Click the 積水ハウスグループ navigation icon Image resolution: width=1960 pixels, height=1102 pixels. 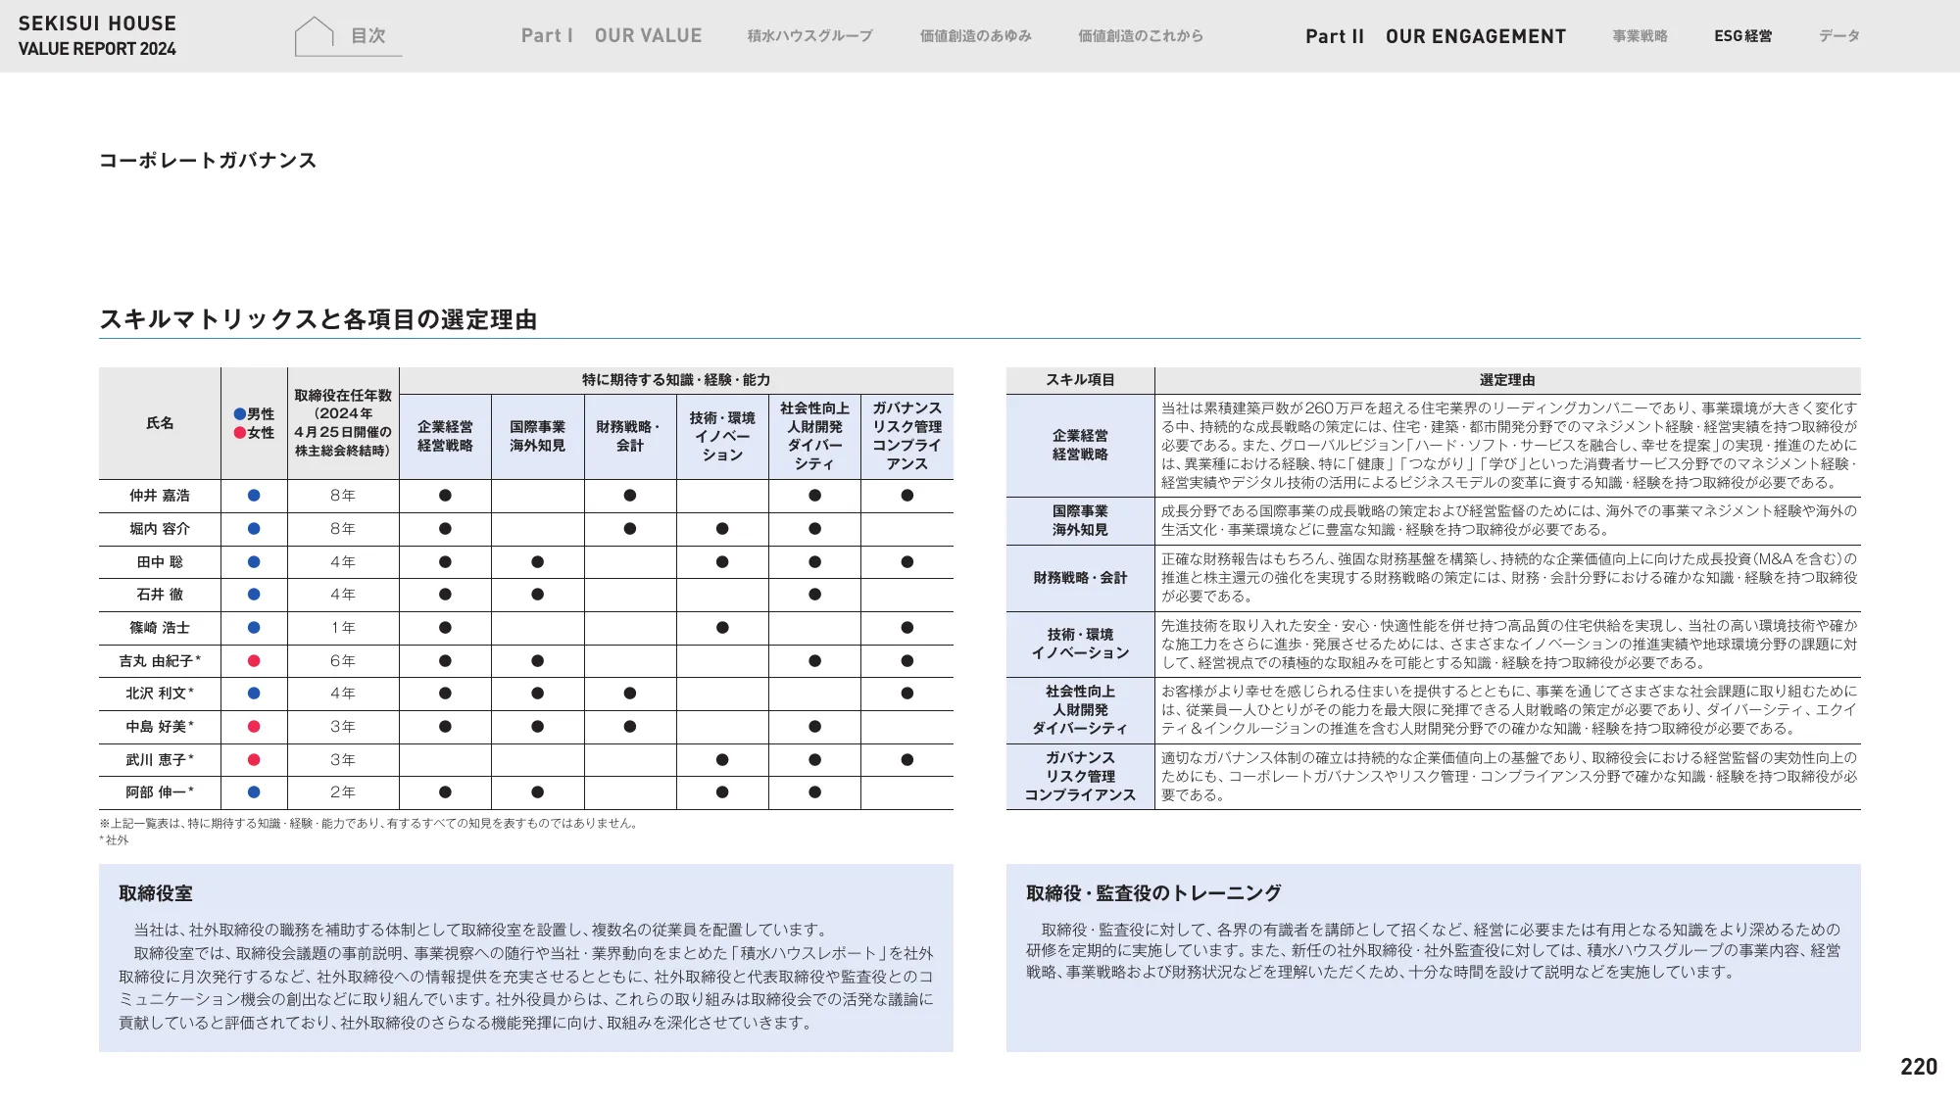808,35
